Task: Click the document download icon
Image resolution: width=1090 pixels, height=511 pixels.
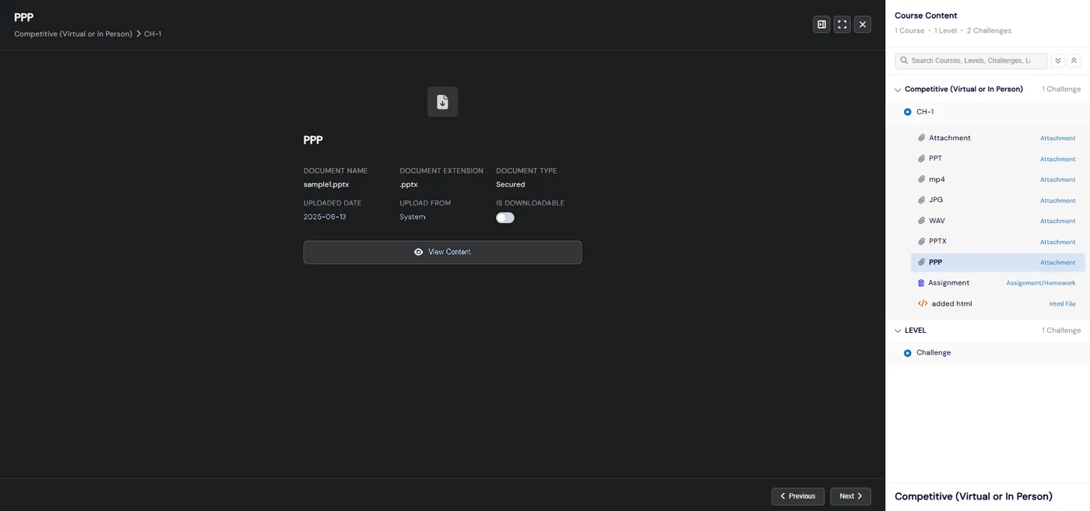Action: pos(442,102)
